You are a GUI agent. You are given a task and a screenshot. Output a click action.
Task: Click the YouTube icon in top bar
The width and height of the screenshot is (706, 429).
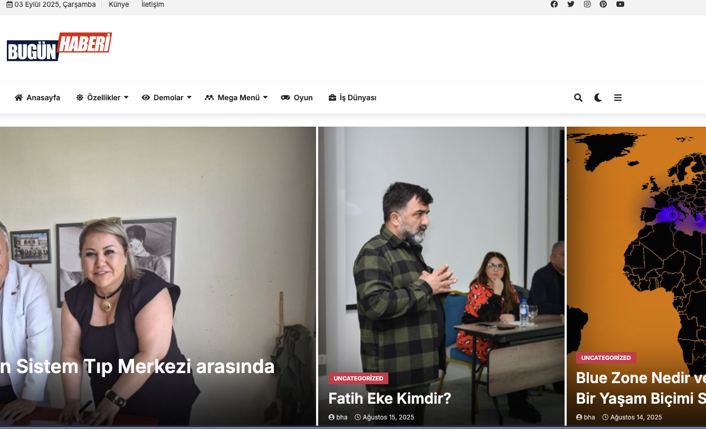point(620,4)
